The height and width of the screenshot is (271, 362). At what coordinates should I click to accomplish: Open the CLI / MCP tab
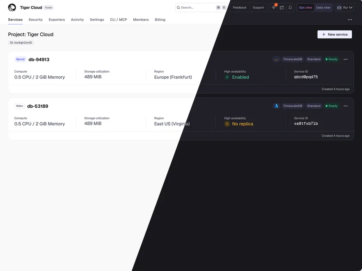coord(118,20)
